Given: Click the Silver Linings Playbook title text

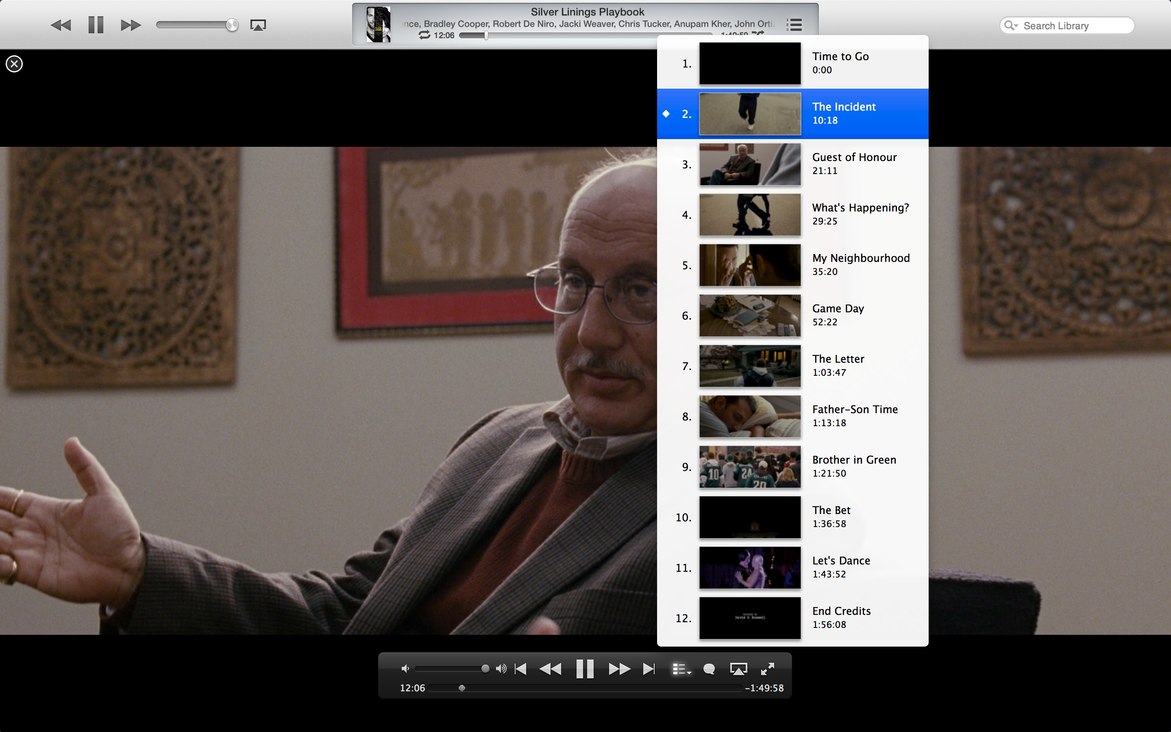Looking at the screenshot, I should coord(588,12).
